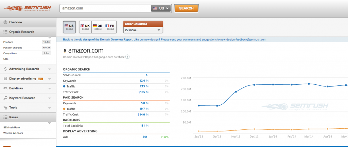Click the +100% Ads change value
Viewport: 348px width, 147px height.
165,137
